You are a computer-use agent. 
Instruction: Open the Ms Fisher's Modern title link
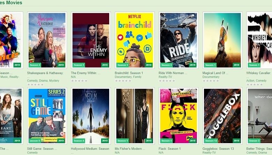click(130, 149)
